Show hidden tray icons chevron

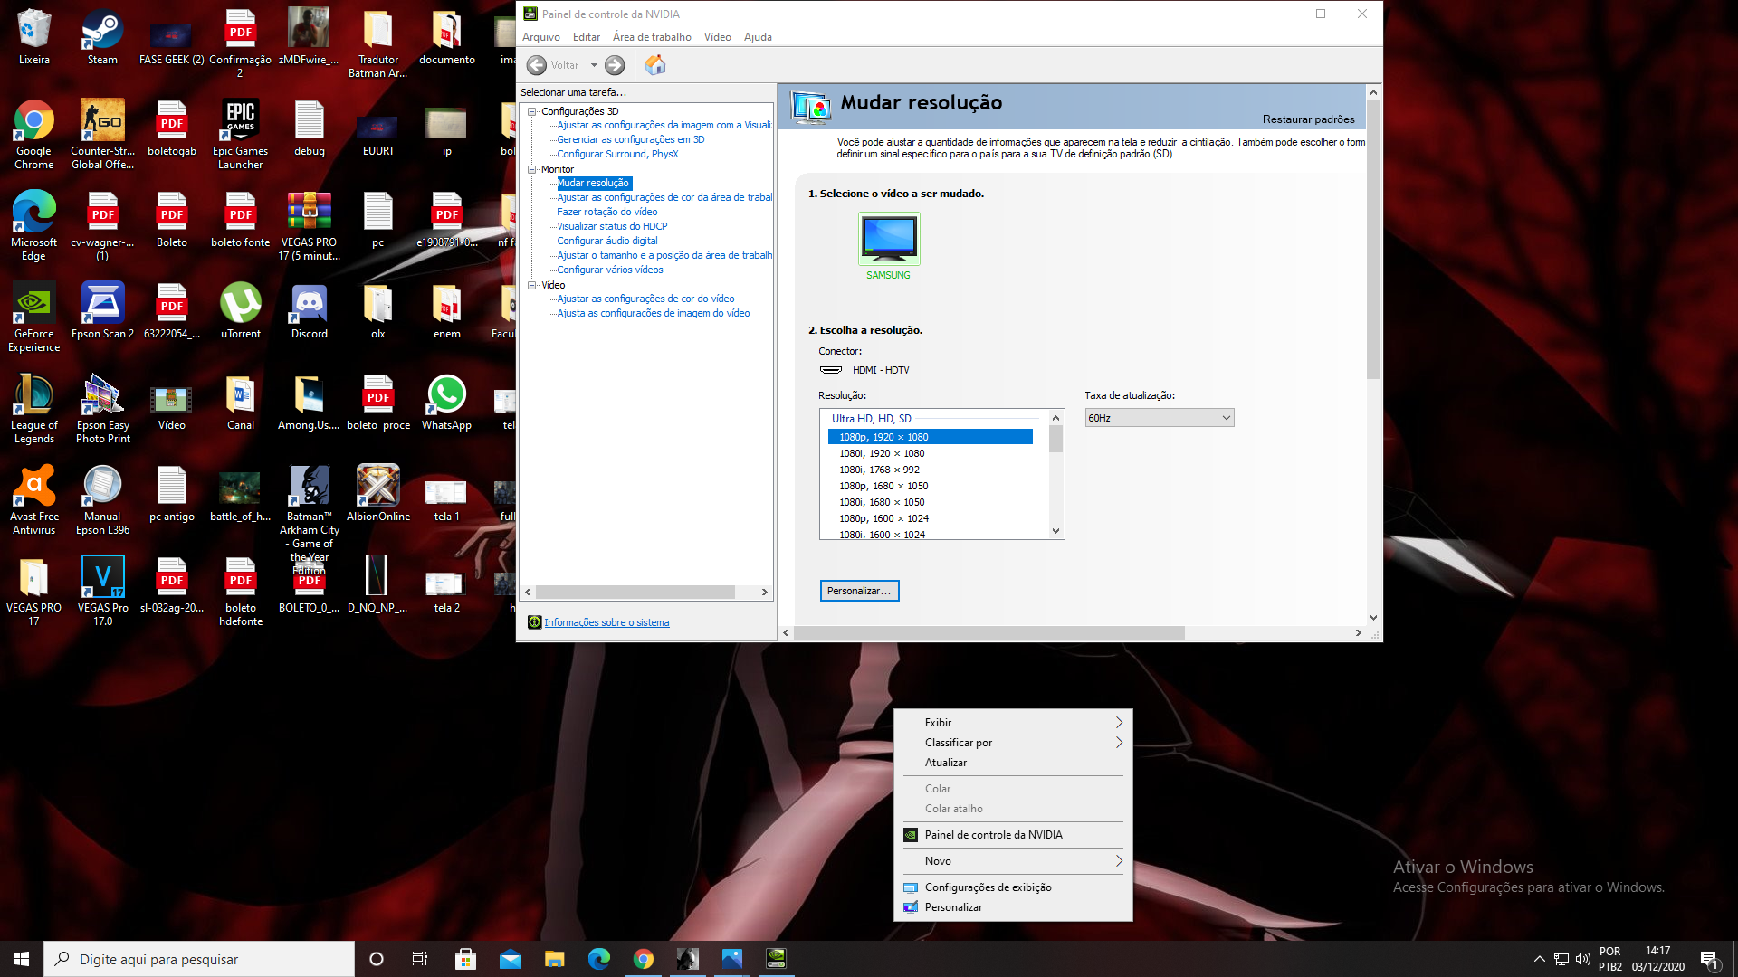pos(1539,959)
